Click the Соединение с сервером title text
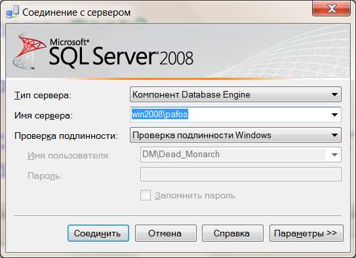356x258 pixels. click(x=77, y=12)
